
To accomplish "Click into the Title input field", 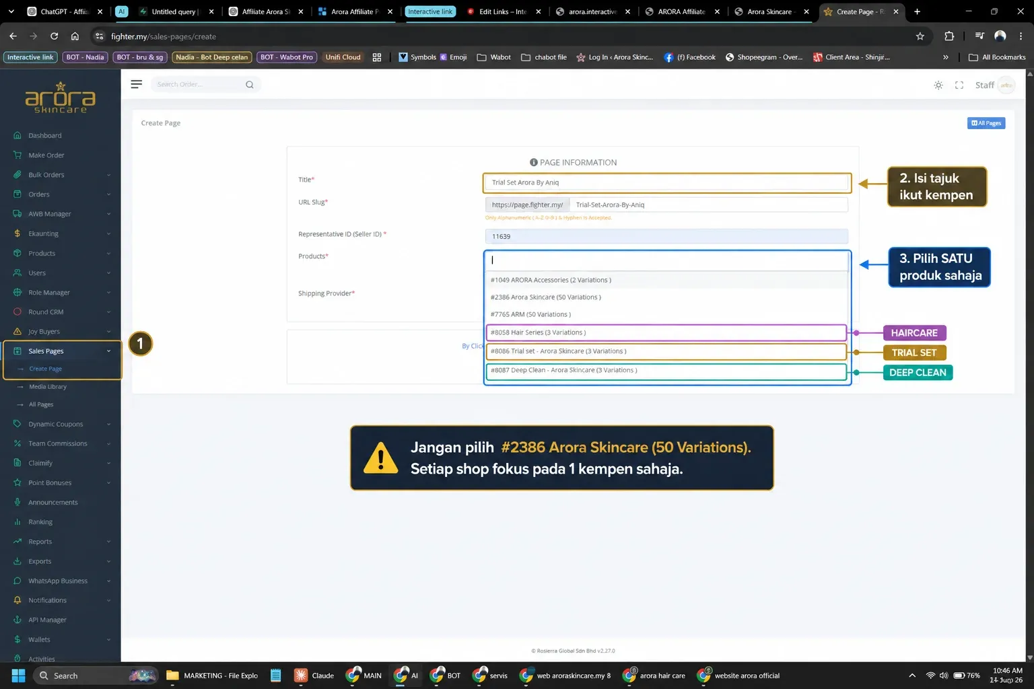I will point(666,182).
